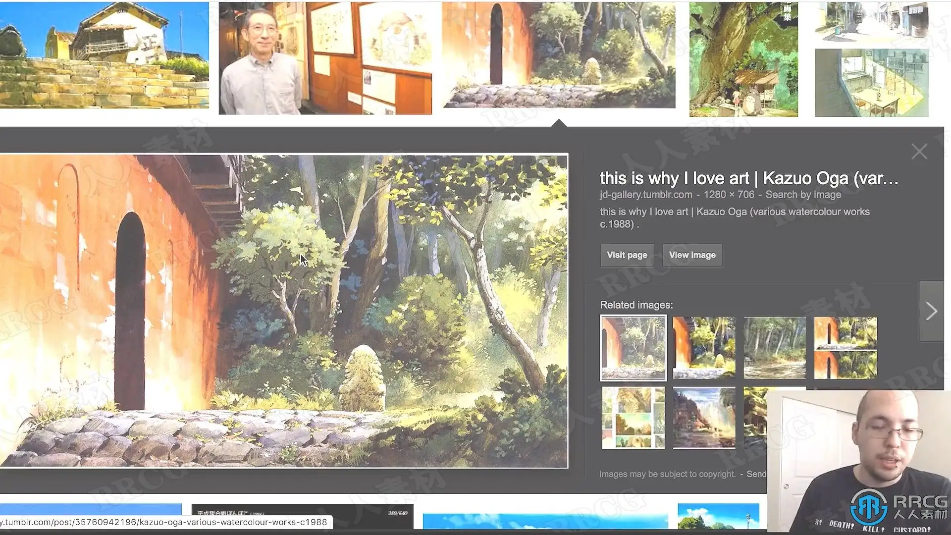Open the blue sky result thumbnail at bottom
Viewport: 951px width, 535px height.
click(x=545, y=521)
